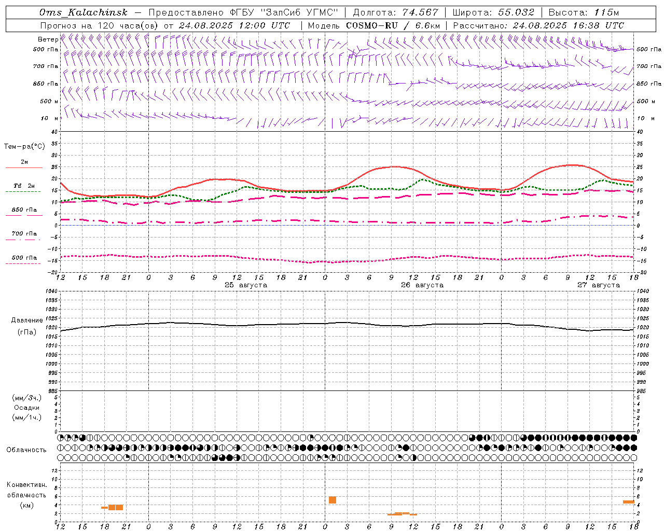Viewport: 664px width, 531px height.
Task: Click the '27 августа' date label
Action: pos(599,285)
